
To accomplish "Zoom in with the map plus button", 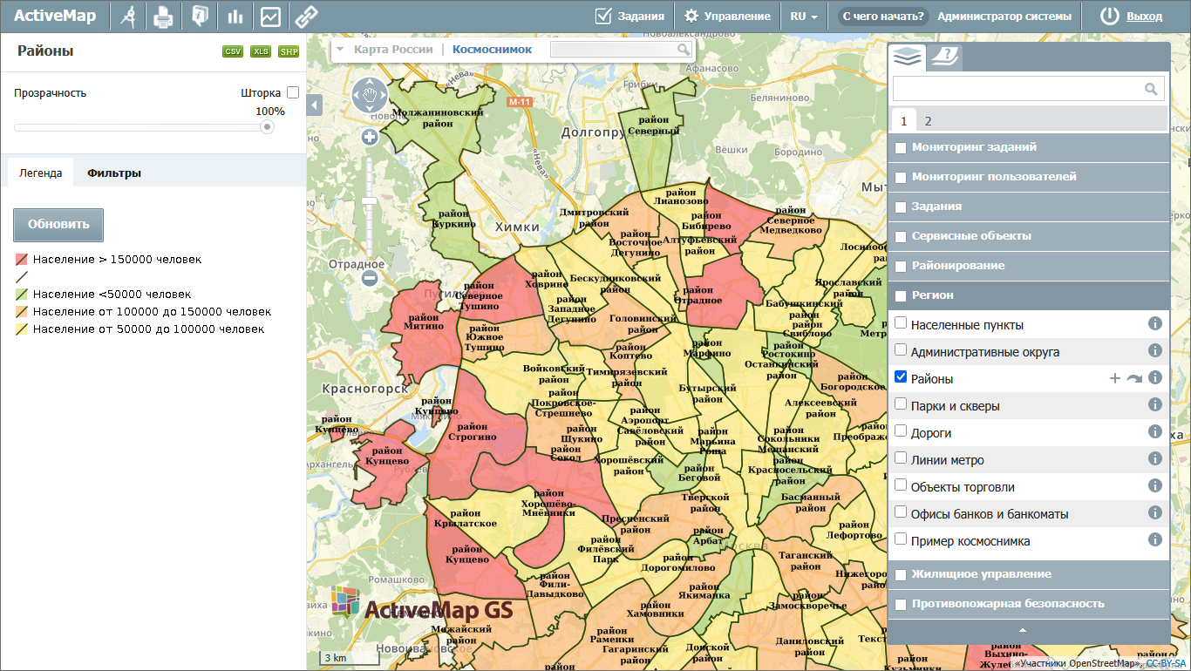I will (x=370, y=137).
